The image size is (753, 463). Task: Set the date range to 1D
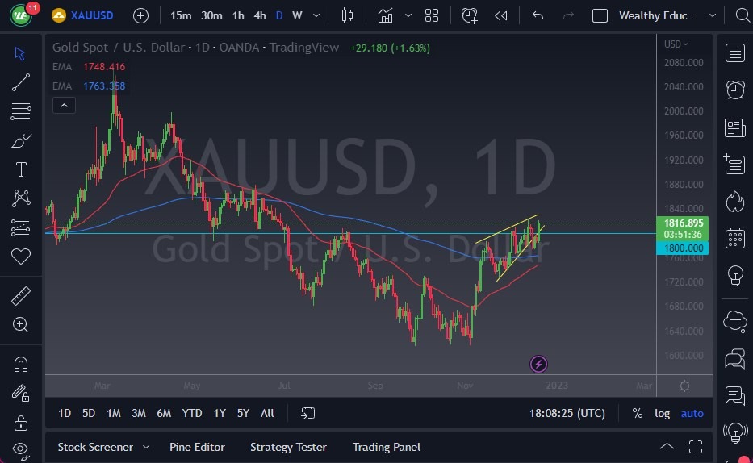pos(65,413)
